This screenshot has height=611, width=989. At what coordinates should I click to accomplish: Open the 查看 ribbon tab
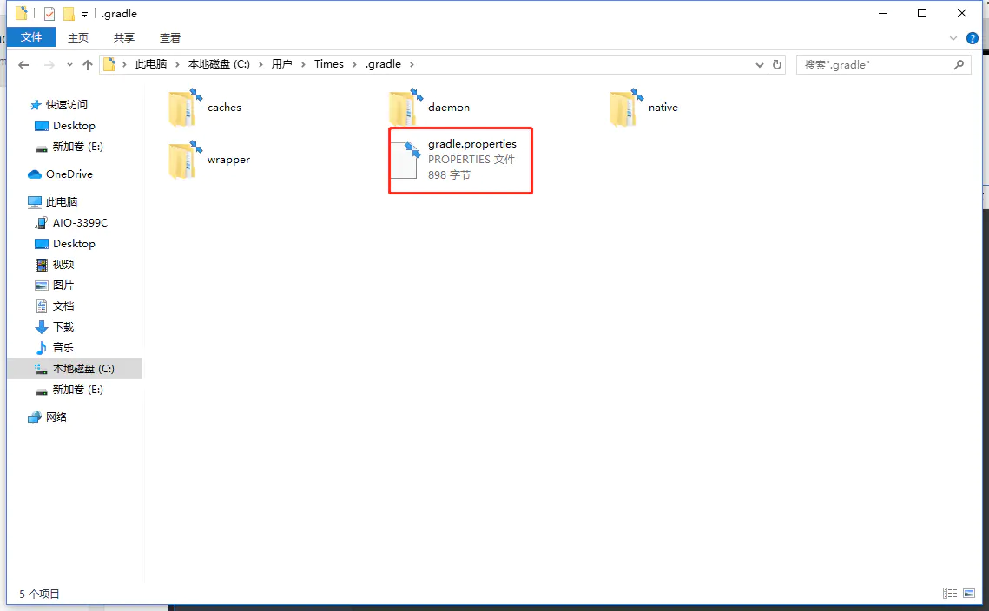pyautogui.click(x=170, y=38)
